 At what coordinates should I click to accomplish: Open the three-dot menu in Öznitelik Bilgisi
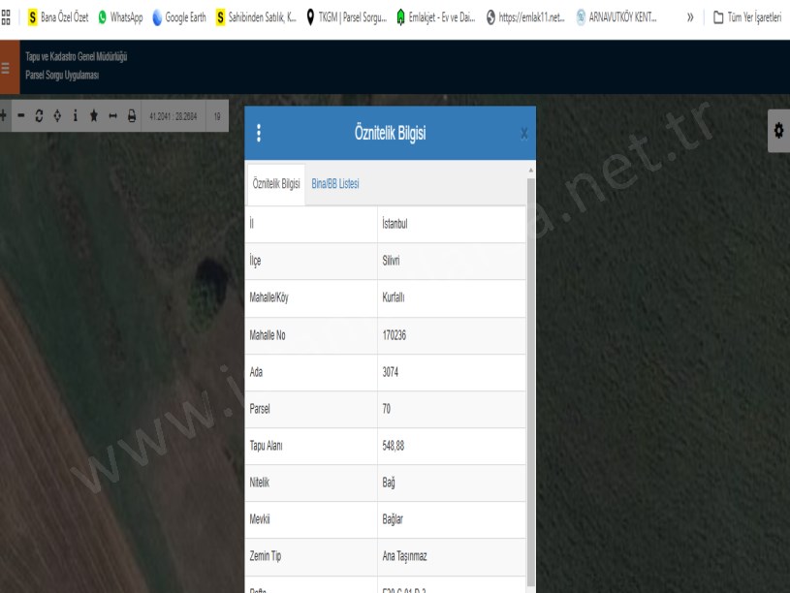point(259,134)
